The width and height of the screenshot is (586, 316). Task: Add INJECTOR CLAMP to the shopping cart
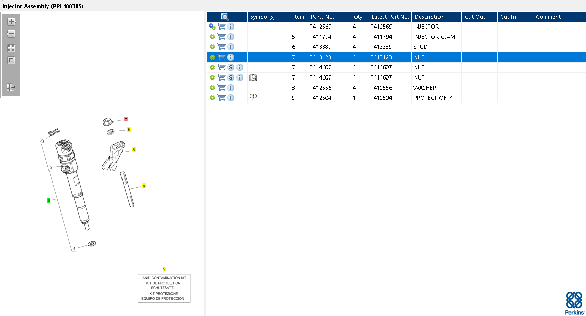pos(222,37)
